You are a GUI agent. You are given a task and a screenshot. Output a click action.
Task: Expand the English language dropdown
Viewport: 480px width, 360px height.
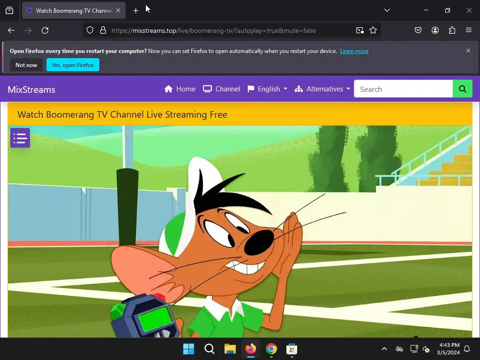coord(268,89)
